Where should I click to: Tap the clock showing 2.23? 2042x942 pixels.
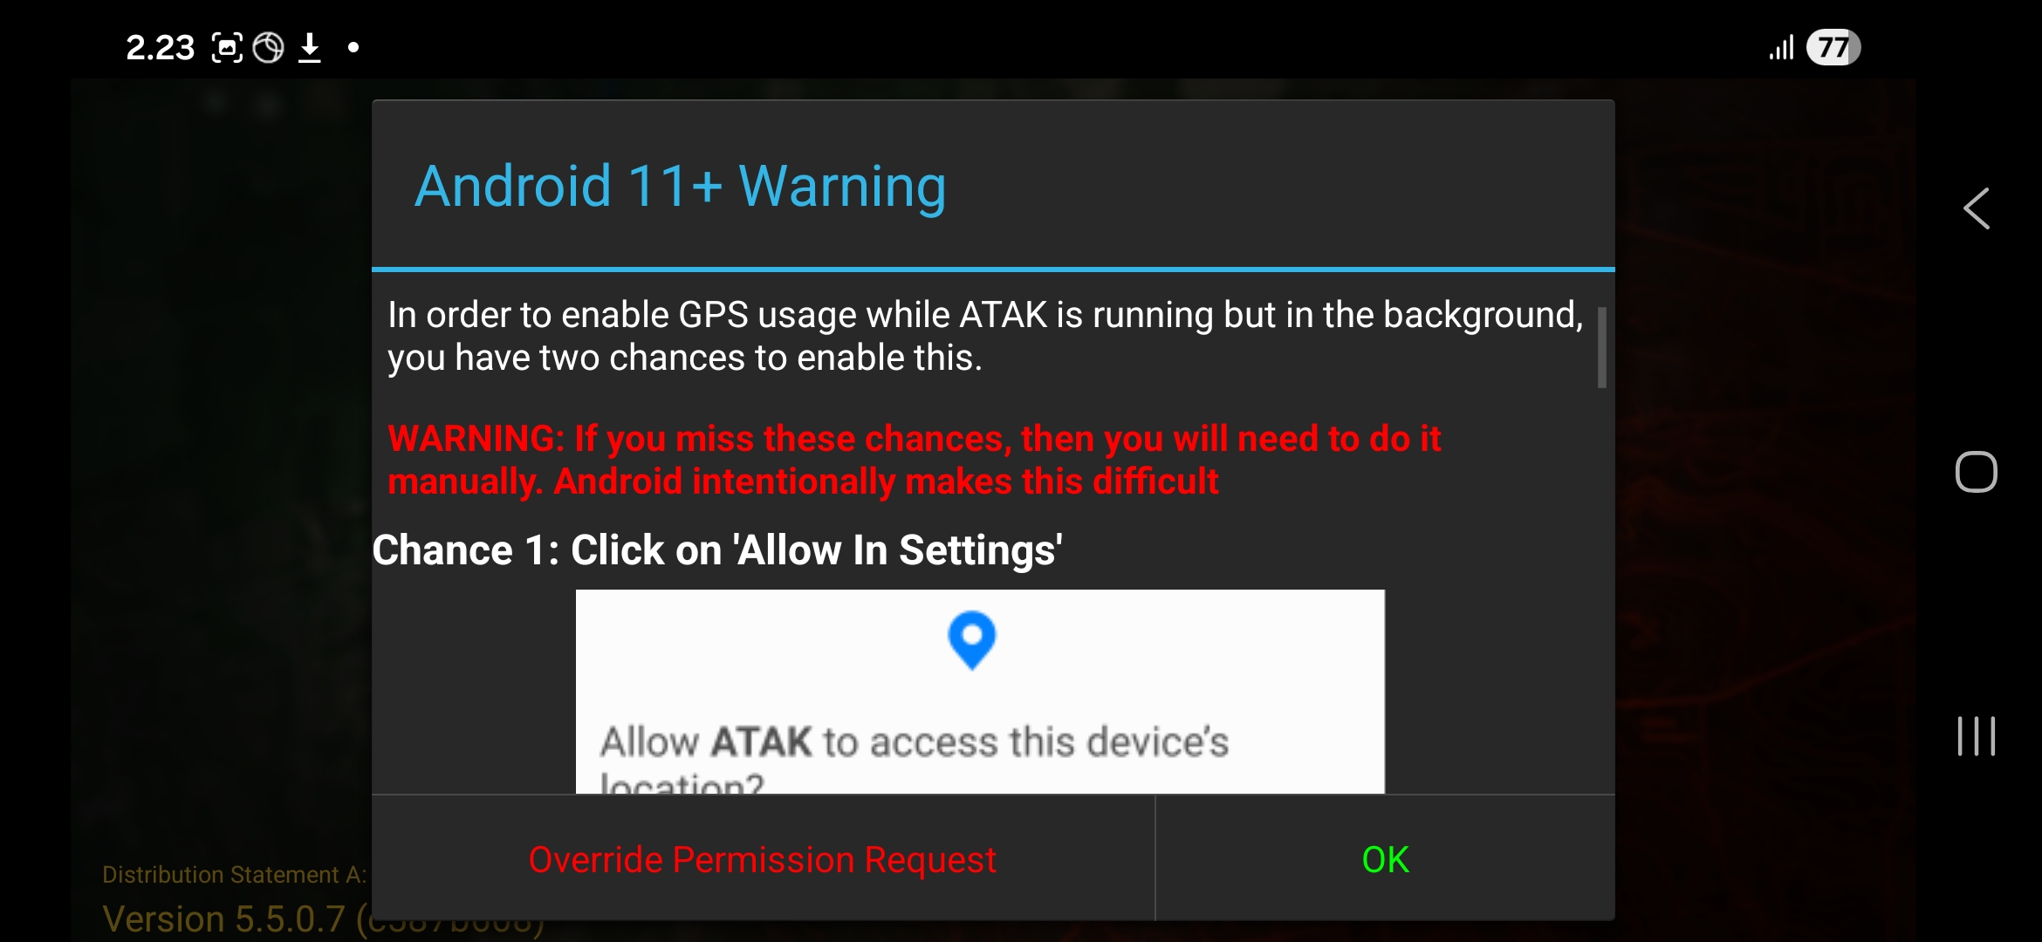click(160, 47)
